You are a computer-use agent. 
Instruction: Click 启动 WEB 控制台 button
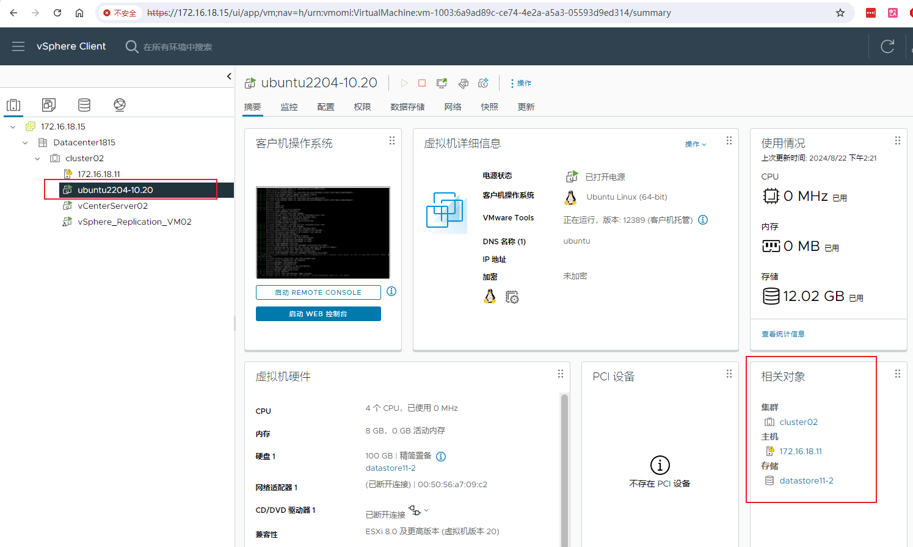click(x=318, y=314)
